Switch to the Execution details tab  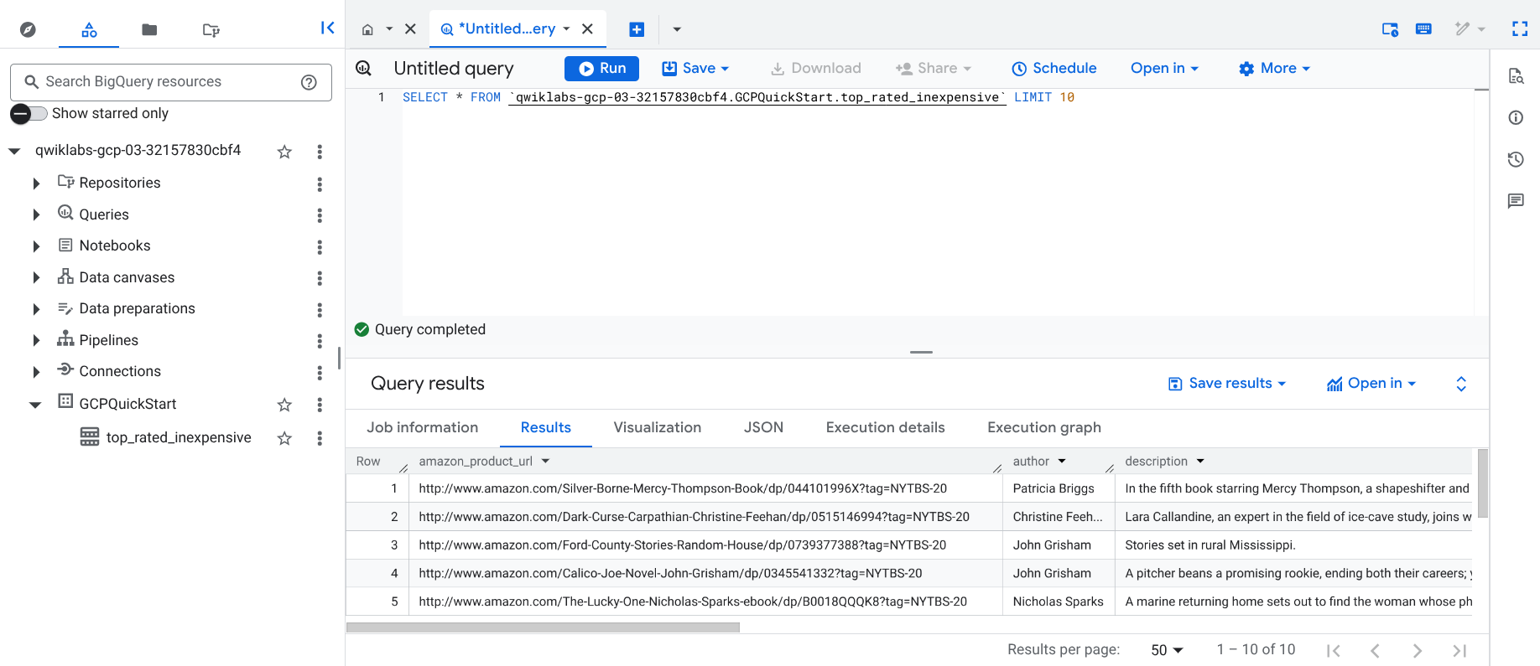(885, 427)
